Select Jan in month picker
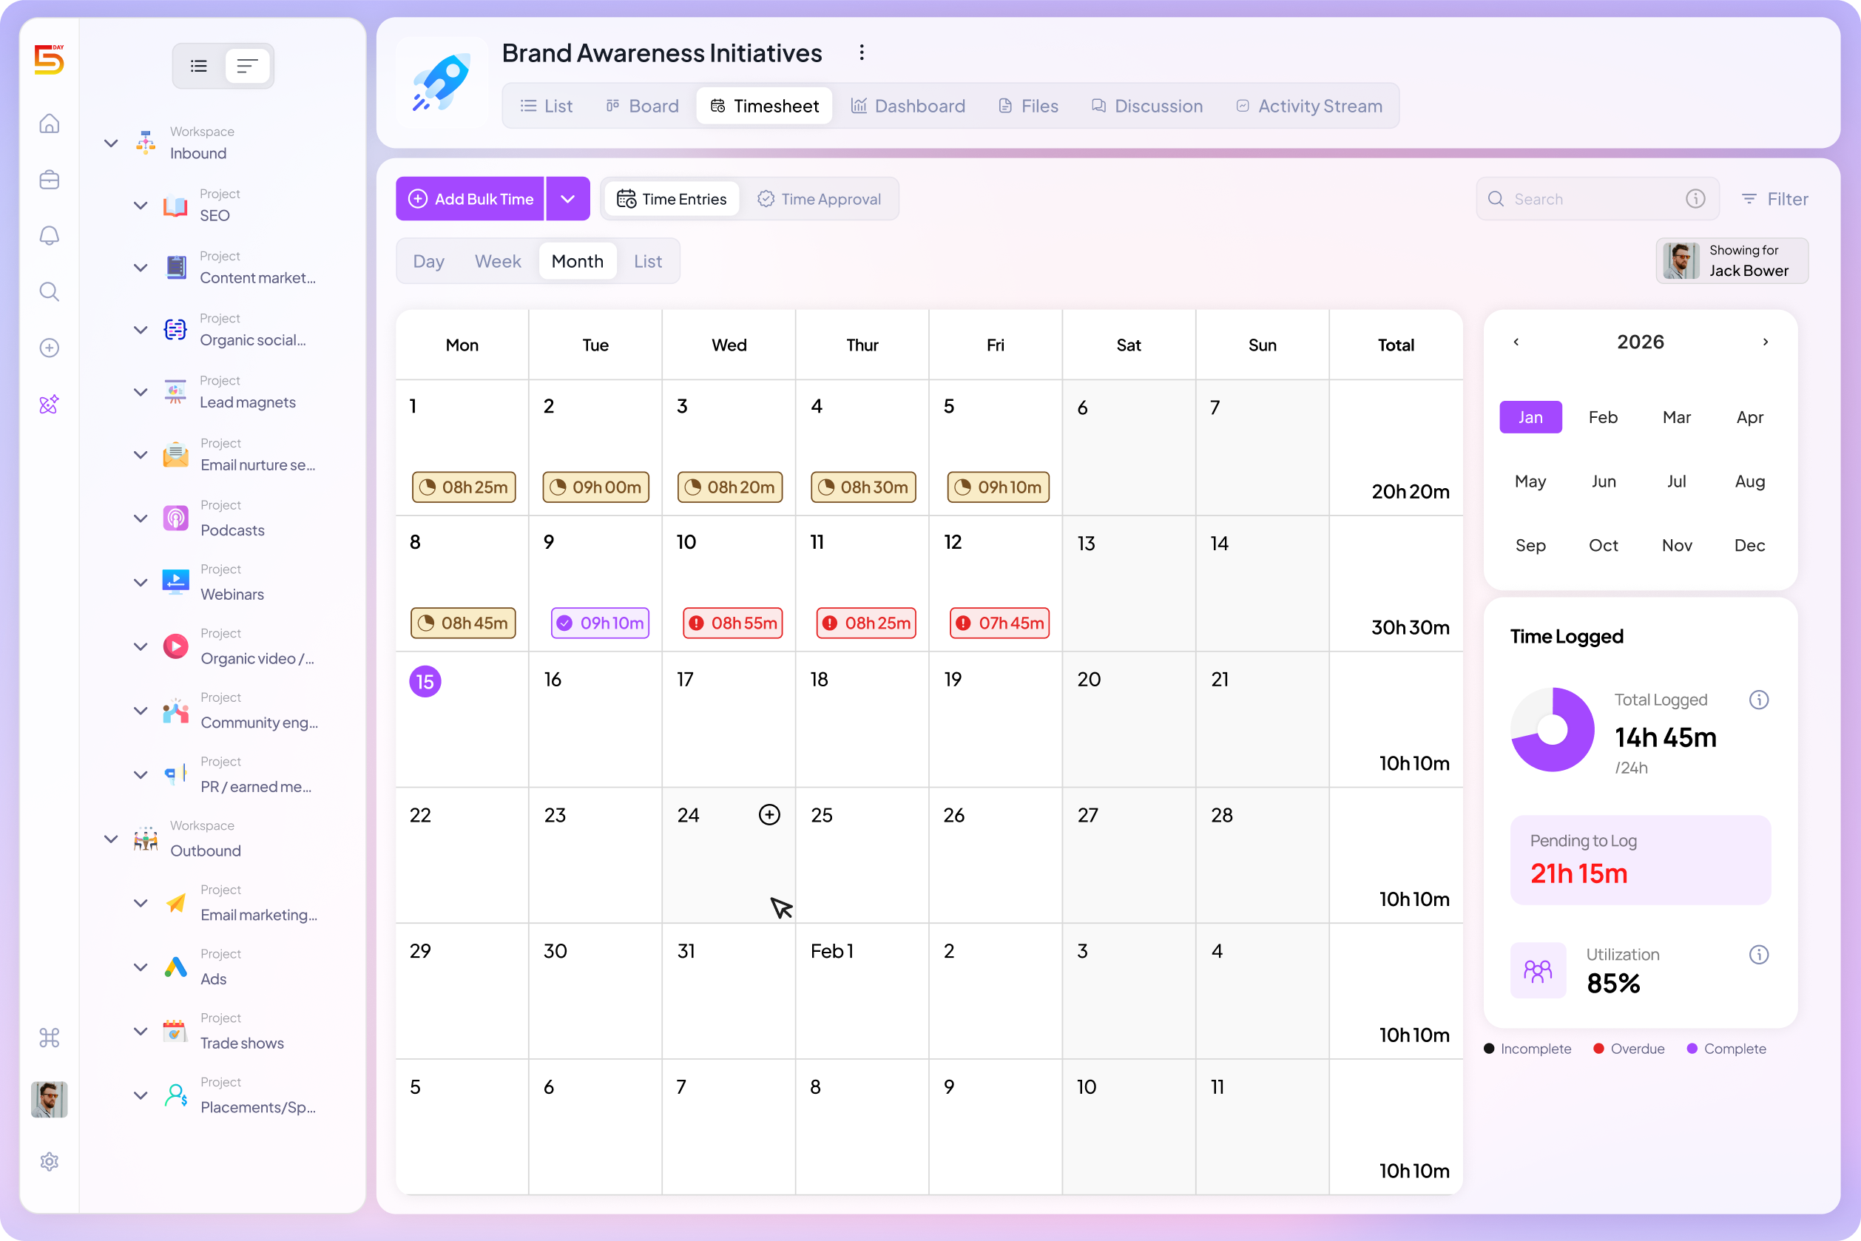This screenshot has width=1861, height=1241. point(1530,417)
